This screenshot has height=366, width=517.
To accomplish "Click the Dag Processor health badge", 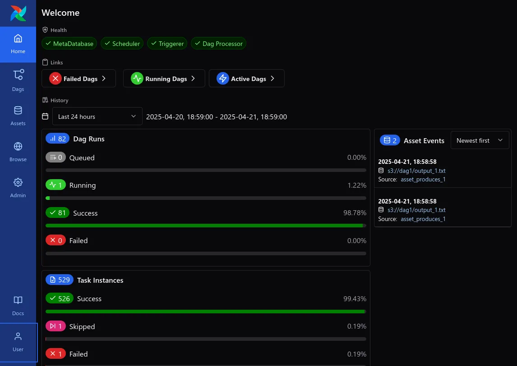I will (218, 44).
